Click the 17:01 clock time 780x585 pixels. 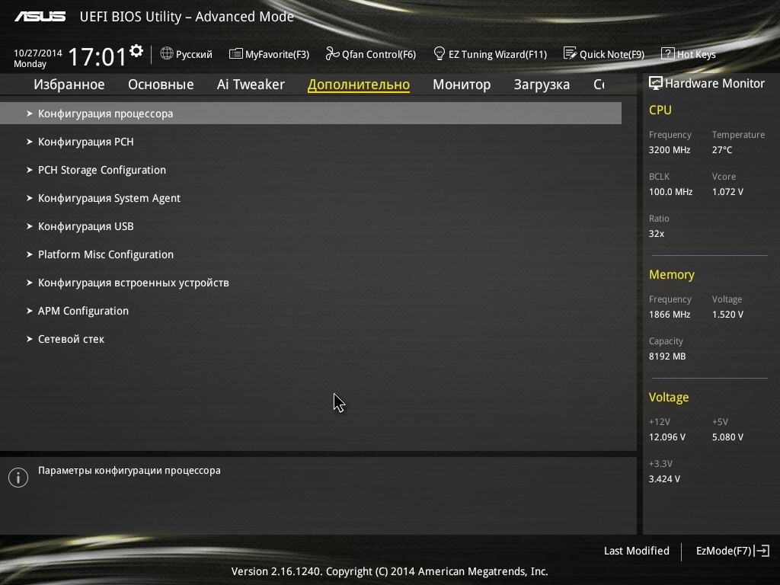pos(97,56)
